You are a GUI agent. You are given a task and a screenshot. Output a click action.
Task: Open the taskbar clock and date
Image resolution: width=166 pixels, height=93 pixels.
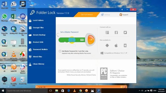click(161, 91)
